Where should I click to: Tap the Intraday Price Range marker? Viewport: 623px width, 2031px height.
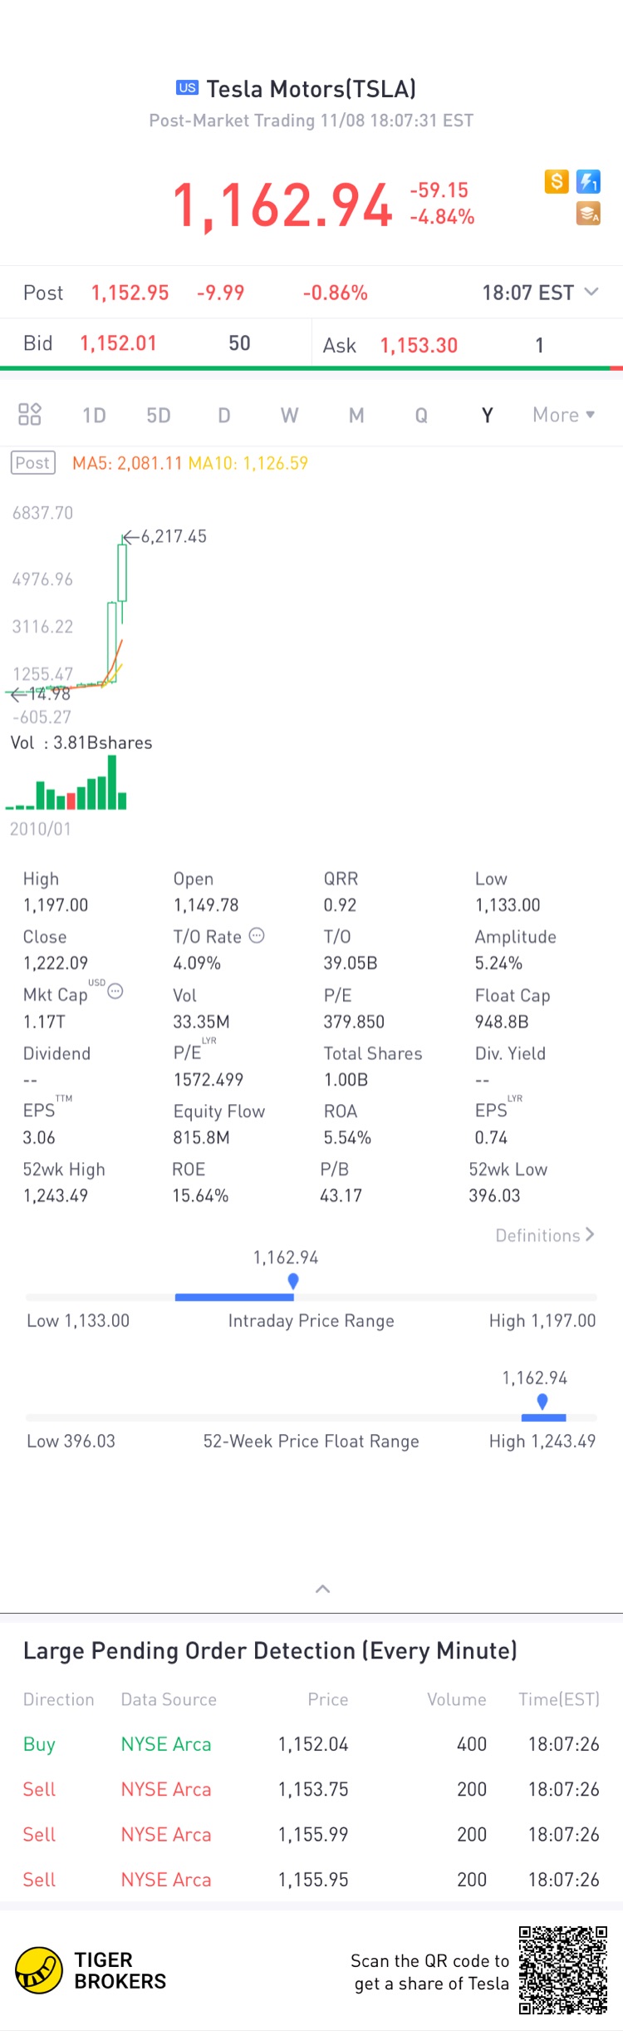(x=292, y=1281)
